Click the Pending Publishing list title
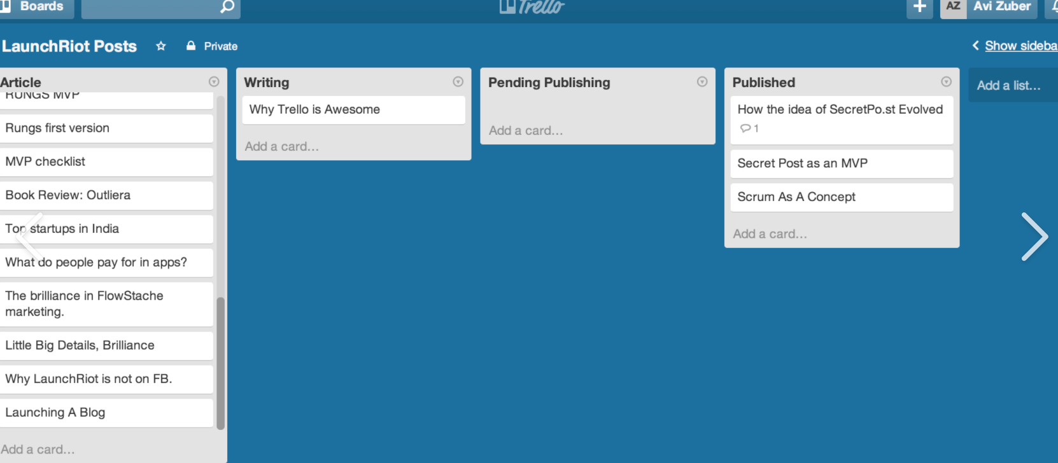Image resolution: width=1058 pixels, height=463 pixels. pos(549,83)
